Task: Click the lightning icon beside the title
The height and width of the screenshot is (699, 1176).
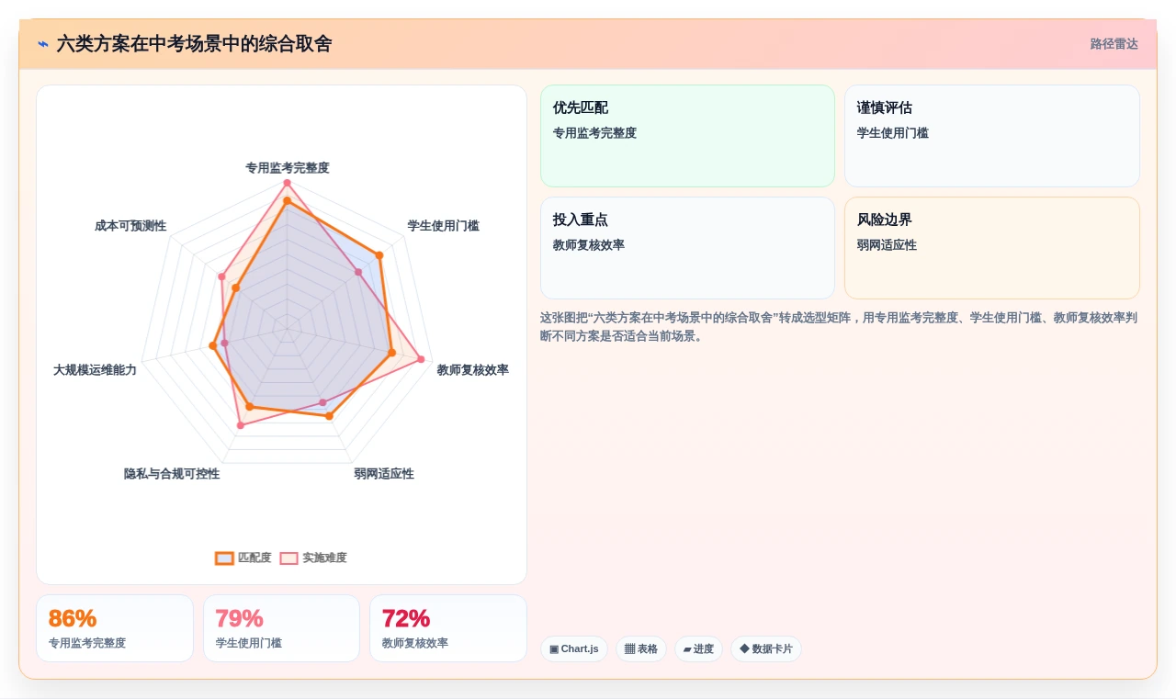Action: pyautogui.click(x=43, y=44)
